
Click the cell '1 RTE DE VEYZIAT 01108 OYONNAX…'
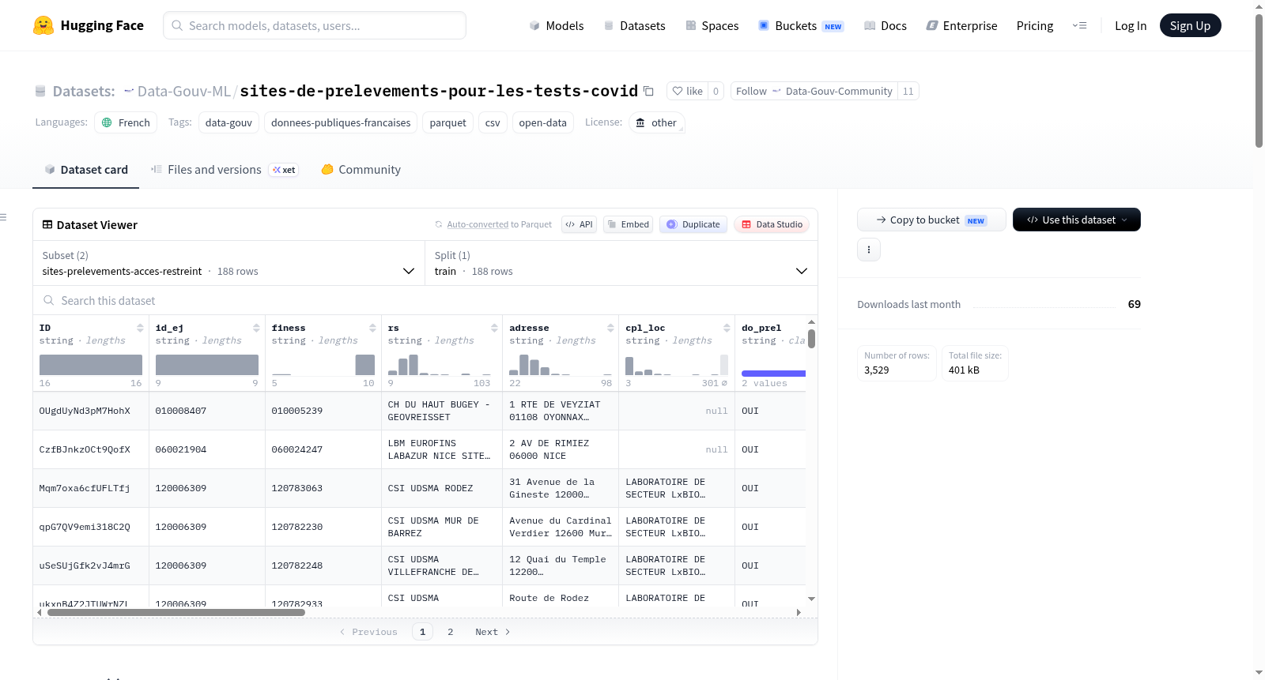pos(561,411)
